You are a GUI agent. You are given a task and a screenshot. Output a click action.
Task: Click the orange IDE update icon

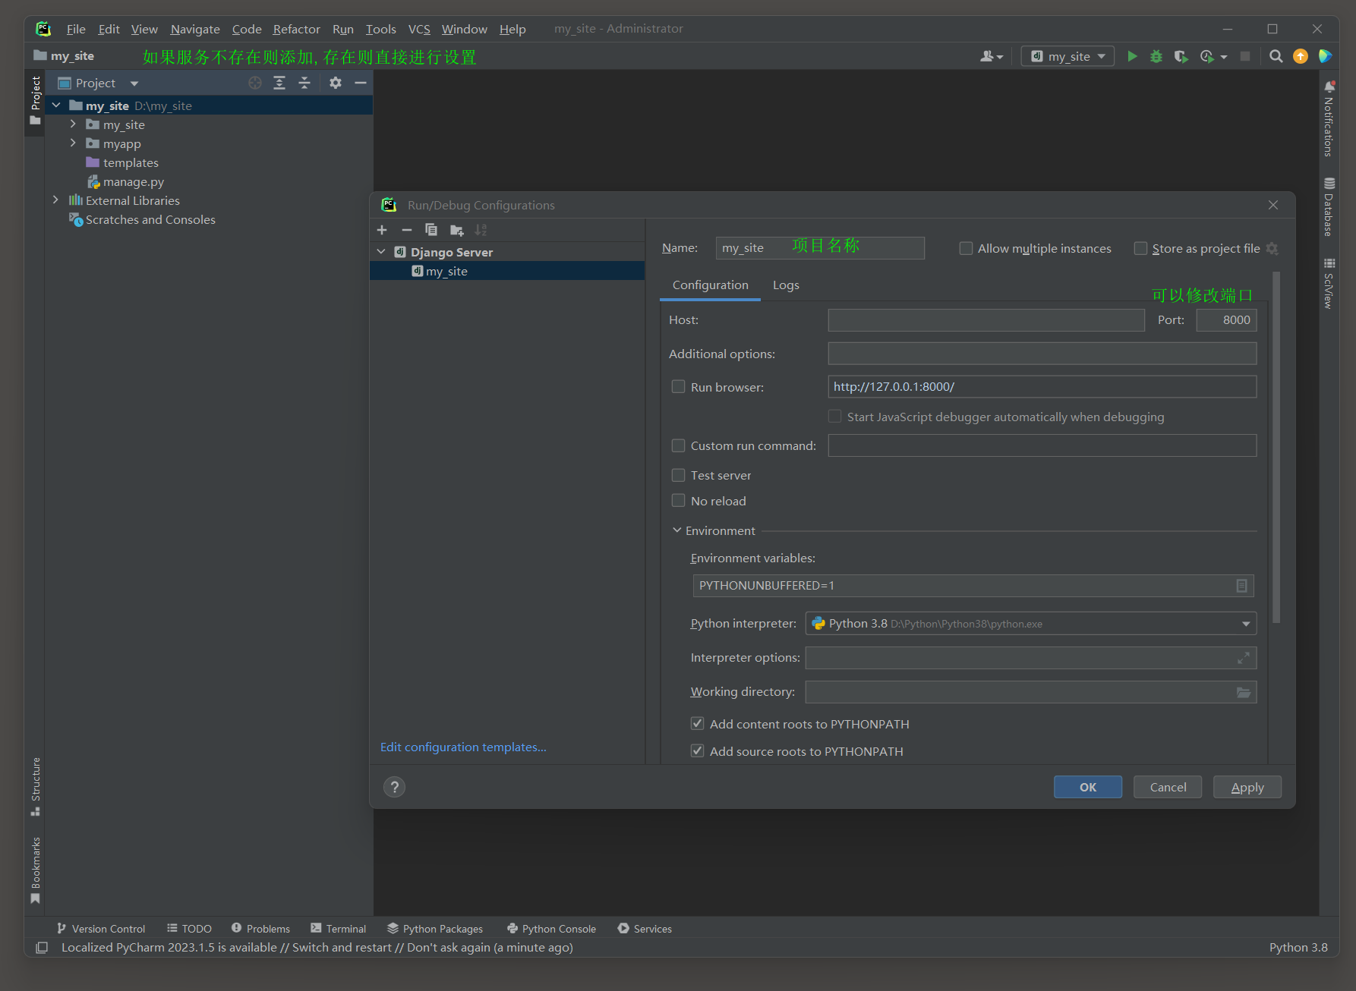pyautogui.click(x=1301, y=56)
